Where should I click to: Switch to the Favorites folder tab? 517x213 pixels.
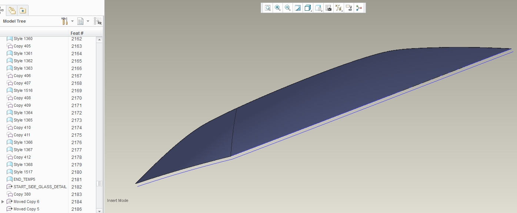[x=23, y=10]
